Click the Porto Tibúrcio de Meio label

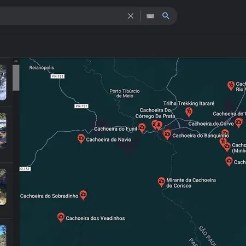coord(125,93)
